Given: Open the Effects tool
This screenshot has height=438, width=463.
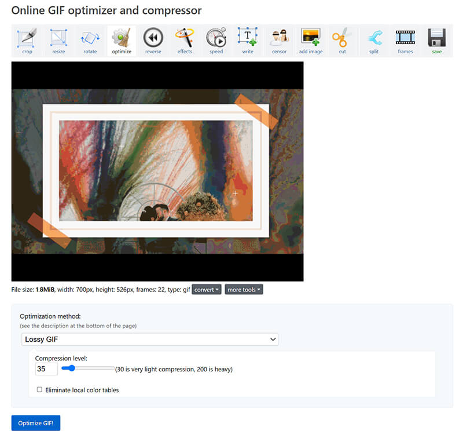Looking at the screenshot, I should point(185,39).
